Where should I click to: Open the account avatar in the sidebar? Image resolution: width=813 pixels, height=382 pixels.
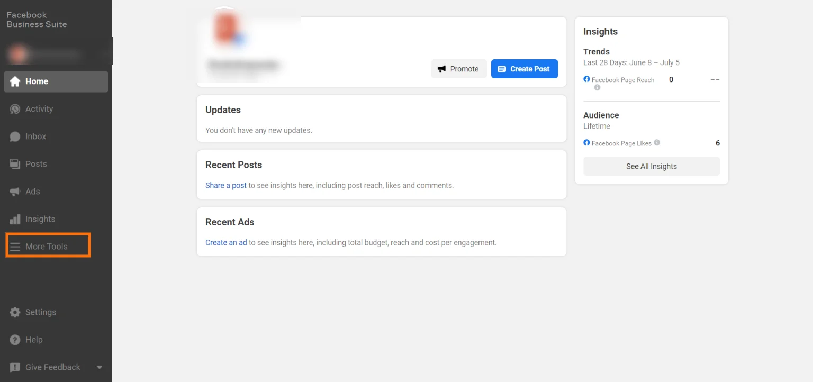(18, 54)
